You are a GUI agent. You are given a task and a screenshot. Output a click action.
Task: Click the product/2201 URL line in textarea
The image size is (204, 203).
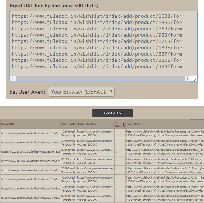pos(97,60)
